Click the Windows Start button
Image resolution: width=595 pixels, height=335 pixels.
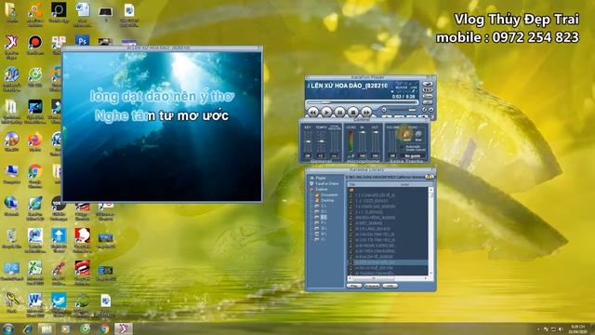point(7,328)
